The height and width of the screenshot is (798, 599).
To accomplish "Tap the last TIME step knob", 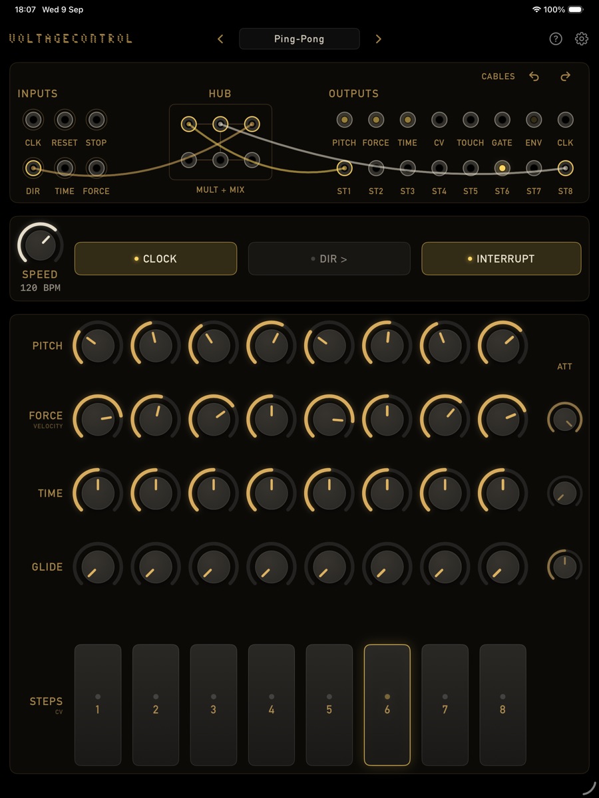I will (503, 493).
